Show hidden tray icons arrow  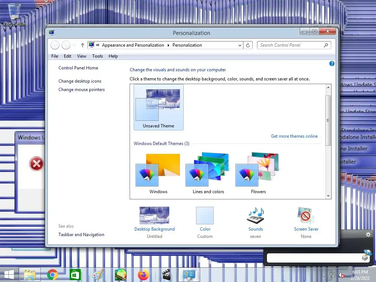324,275
